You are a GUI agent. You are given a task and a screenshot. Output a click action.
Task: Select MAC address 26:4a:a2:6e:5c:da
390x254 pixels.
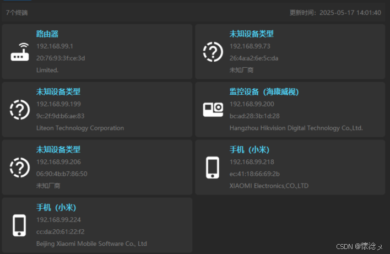pyautogui.click(x=254, y=58)
